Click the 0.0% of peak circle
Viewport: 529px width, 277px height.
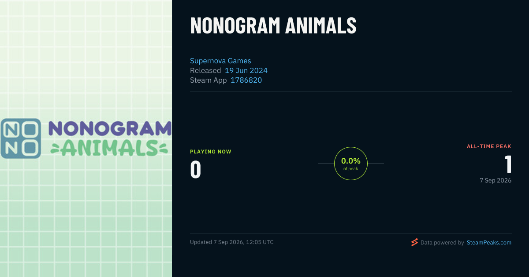[351, 164]
